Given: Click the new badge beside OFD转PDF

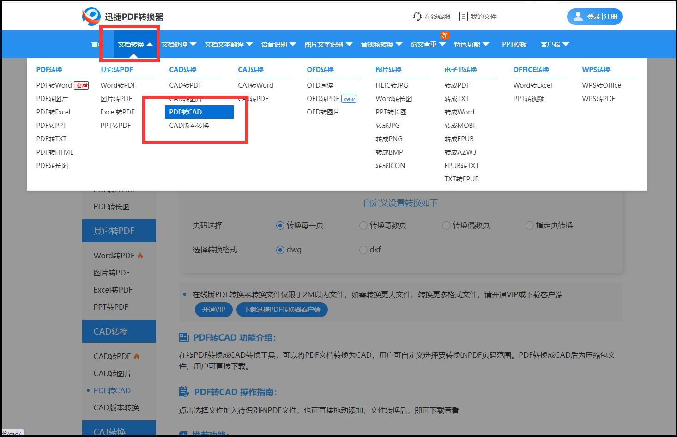Looking at the screenshot, I should point(349,98).
